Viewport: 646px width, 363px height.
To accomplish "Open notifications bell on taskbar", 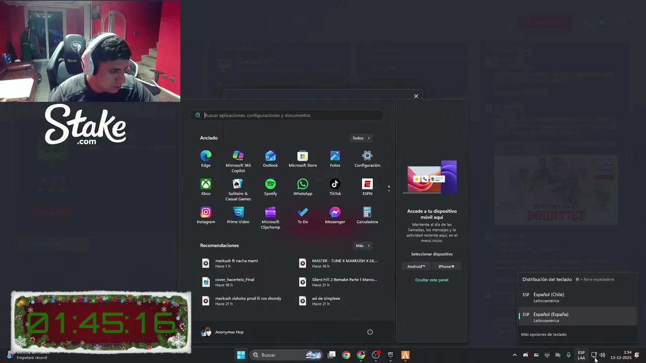I will click(637, 355).
